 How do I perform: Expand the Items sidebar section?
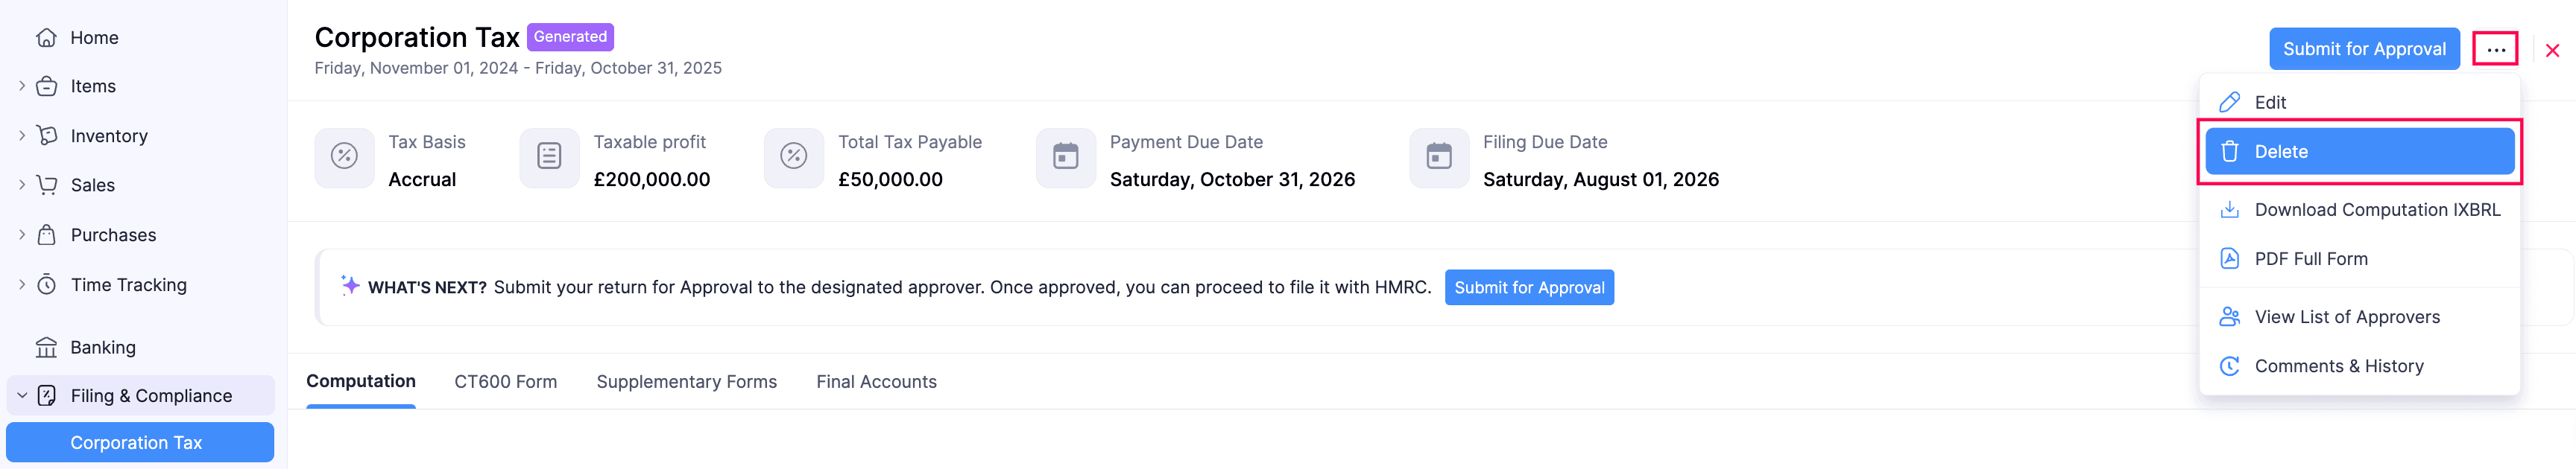click(x=22, y=87)
